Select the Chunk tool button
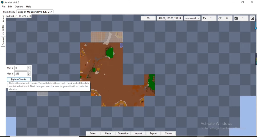257x137 pixels. click(168, 133)
